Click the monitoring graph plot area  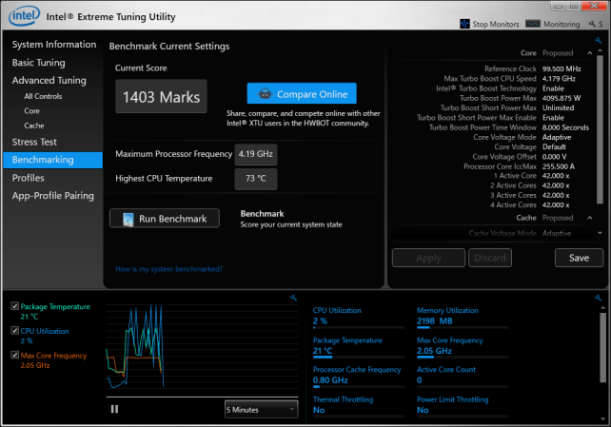coord(202,348)
